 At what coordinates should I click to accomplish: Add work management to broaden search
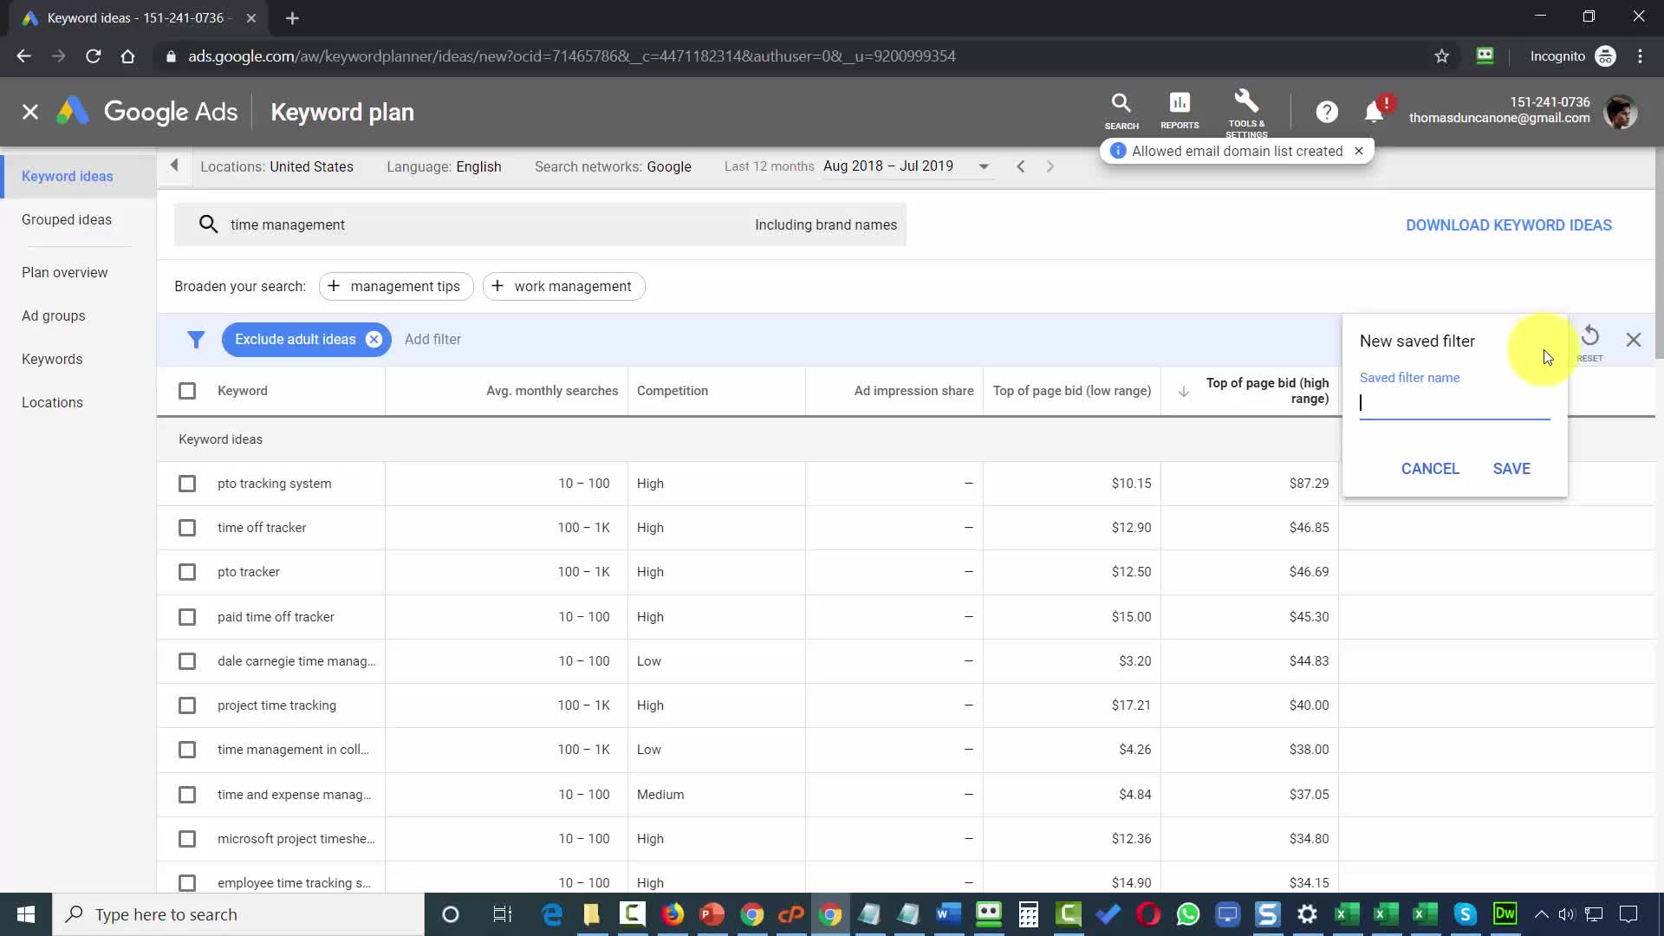tap(563, 287)
